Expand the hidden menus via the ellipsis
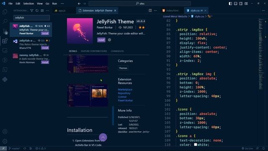This screenshot has height=151, width=268. pos(62,3)
